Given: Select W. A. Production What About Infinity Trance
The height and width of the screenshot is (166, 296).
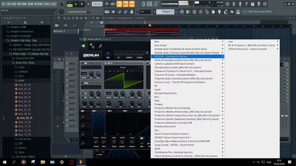Looking at the screenshot, I should [252, 45].
